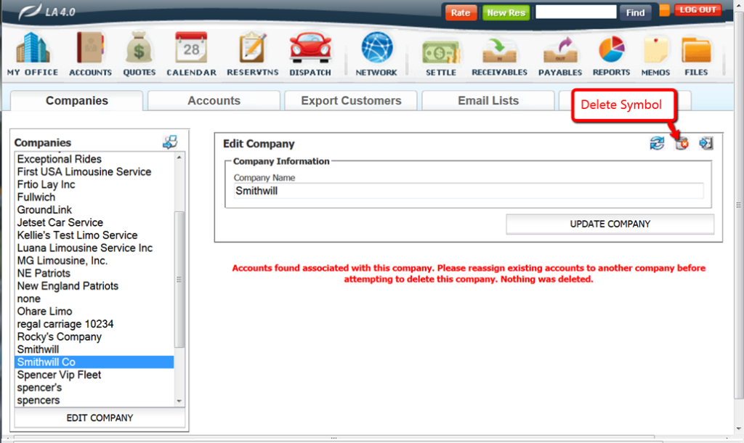Switch to the Accounts tab
This screenshot has width=744, height=443.
coord(214,101)
